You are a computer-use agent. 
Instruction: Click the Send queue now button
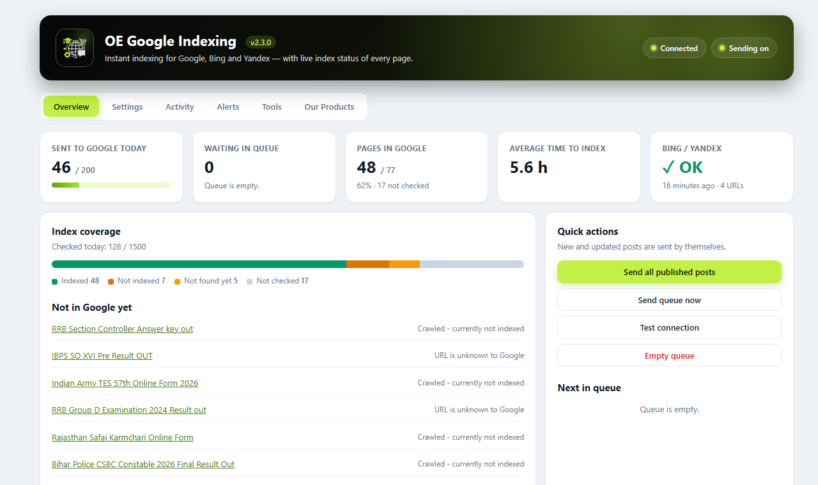669,300
